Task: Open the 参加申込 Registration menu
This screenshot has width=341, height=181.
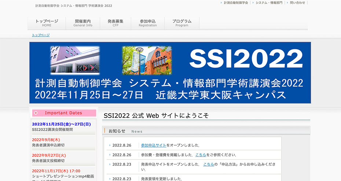Action: [x=148, y=23]
